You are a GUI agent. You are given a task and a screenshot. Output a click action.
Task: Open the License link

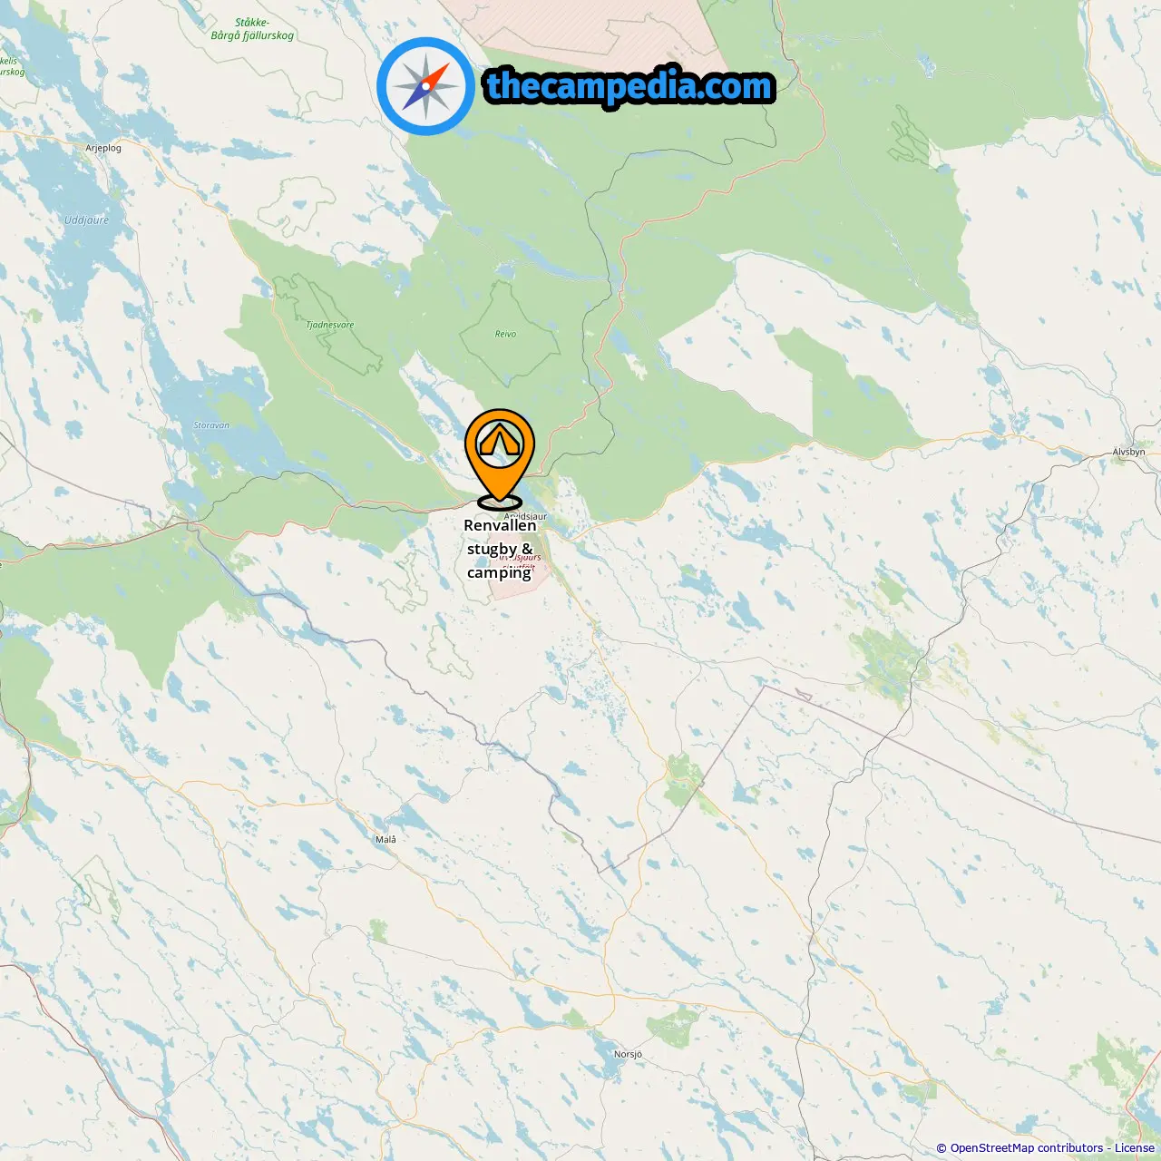tap(1135, 1148)
